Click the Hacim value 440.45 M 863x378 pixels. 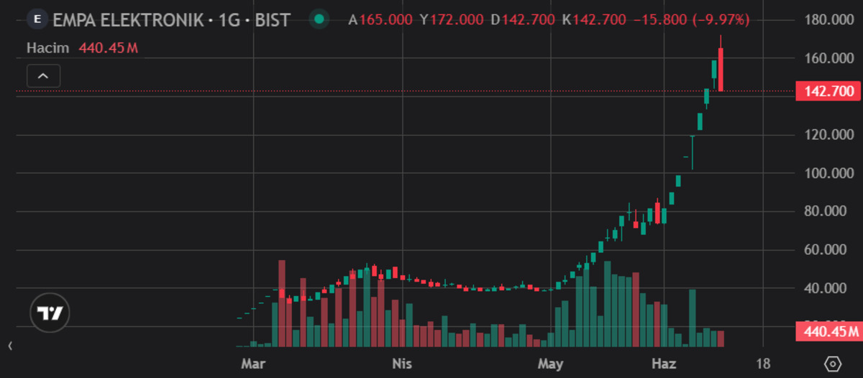click(108, 48)
